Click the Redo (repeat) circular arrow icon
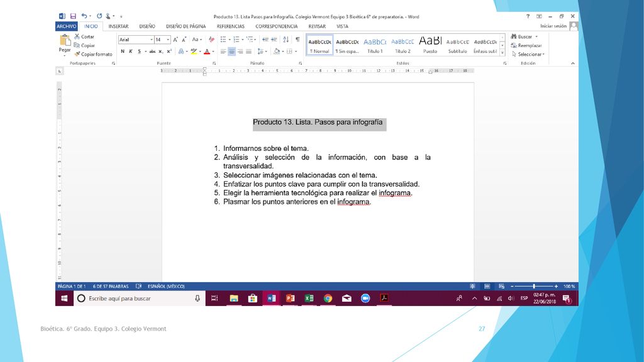This screenshot has height=362, width=644. coord(99,16)
